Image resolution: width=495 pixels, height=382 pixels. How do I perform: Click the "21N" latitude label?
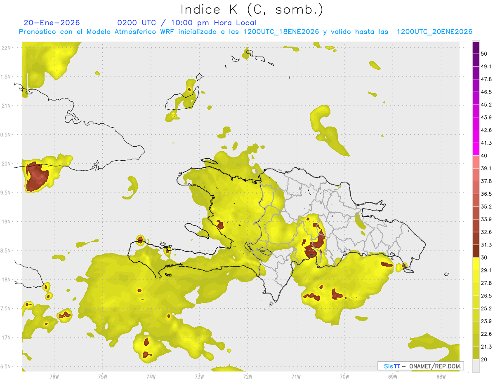[x=7, y=105]
